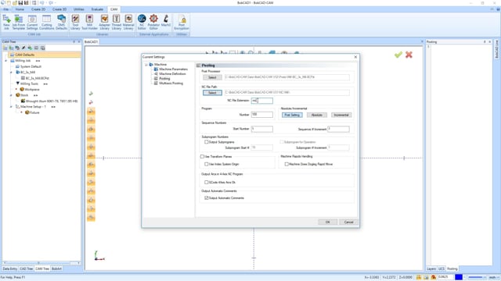Viewport: 501px width, 281px height.
Task: Cancel the Current Settings dialog
Action: click(348, 222)
